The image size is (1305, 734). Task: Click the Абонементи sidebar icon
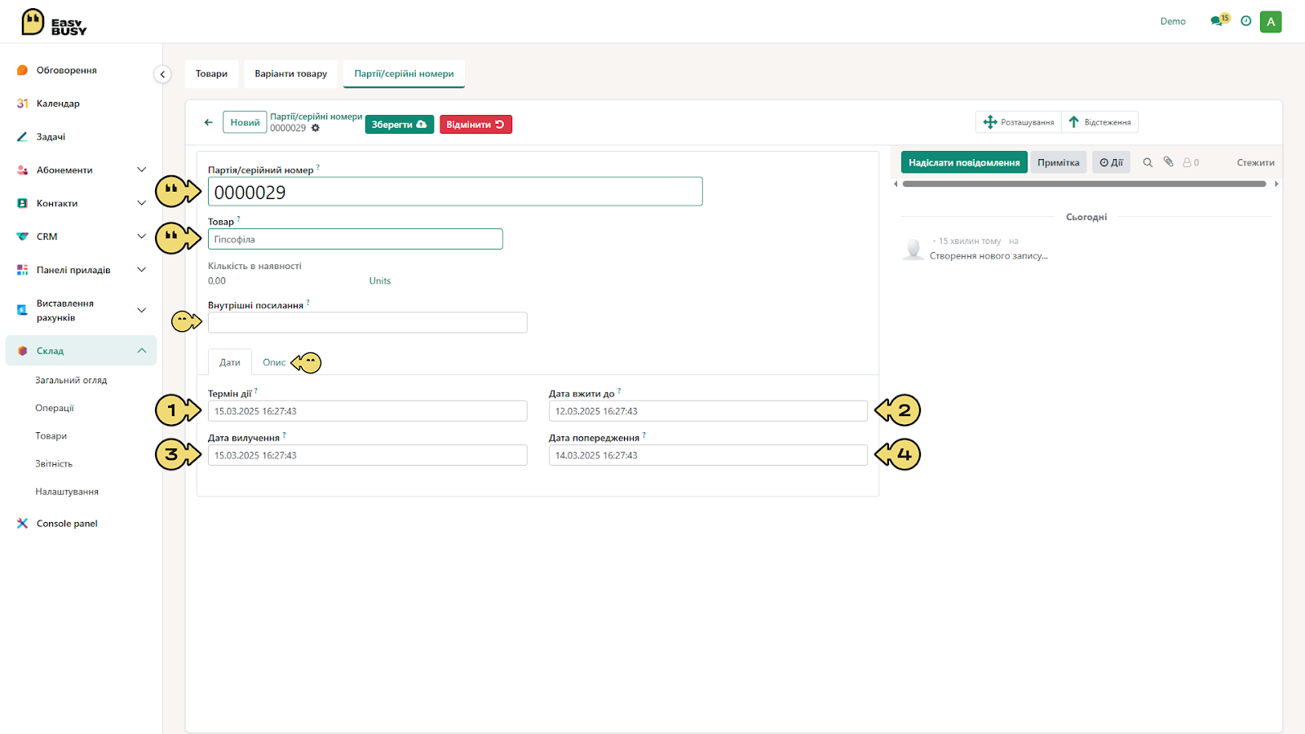[22, 170]
